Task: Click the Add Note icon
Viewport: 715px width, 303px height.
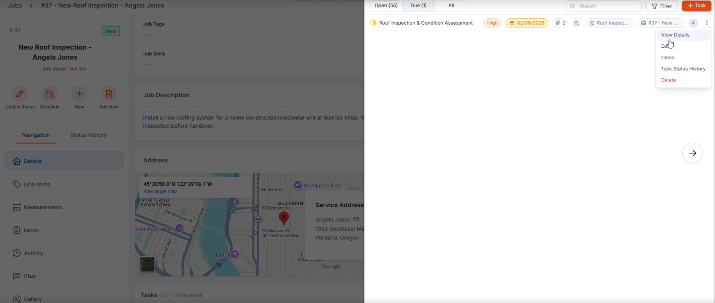Action: click(x=109, y=94)
